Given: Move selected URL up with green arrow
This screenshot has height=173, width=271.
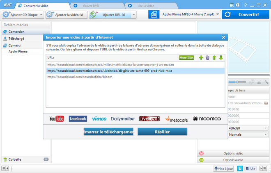Looking at the screenshot, I should 214,58.
